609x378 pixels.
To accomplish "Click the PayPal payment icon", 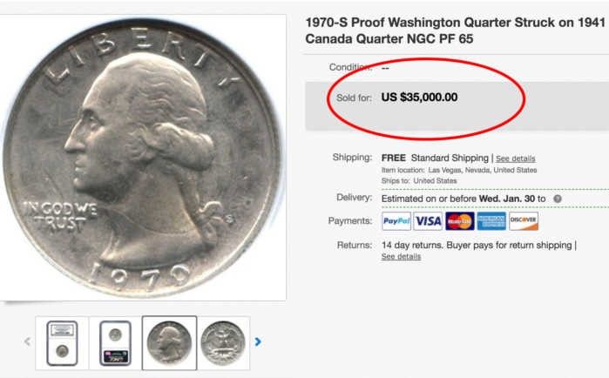I will (x=396, y=221).
